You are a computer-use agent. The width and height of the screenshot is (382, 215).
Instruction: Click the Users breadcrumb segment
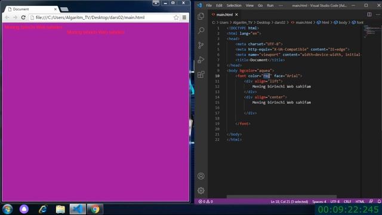(x=224, y=23)
